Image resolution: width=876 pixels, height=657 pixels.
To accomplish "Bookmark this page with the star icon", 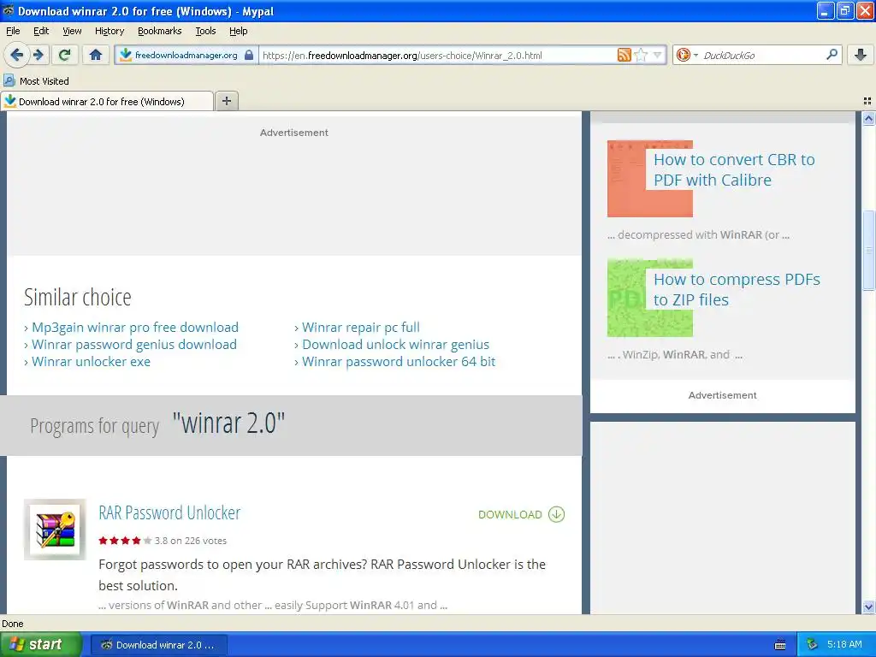I will (641, 55).
